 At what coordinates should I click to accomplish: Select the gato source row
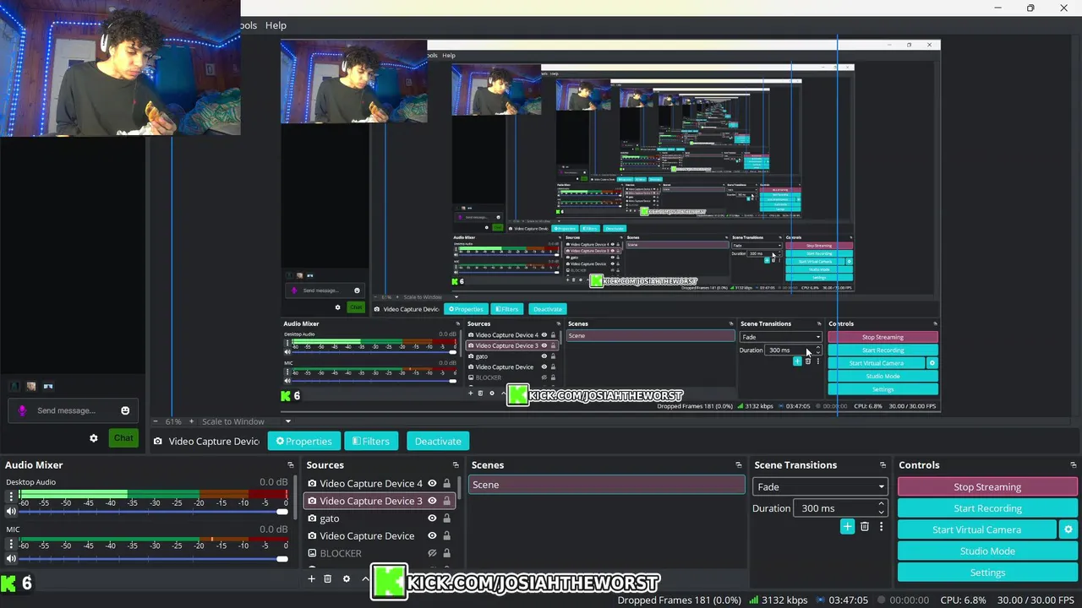[x=380, y=518]
